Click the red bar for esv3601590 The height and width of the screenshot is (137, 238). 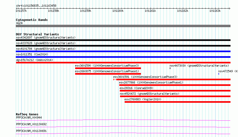(x=108, y=68)
